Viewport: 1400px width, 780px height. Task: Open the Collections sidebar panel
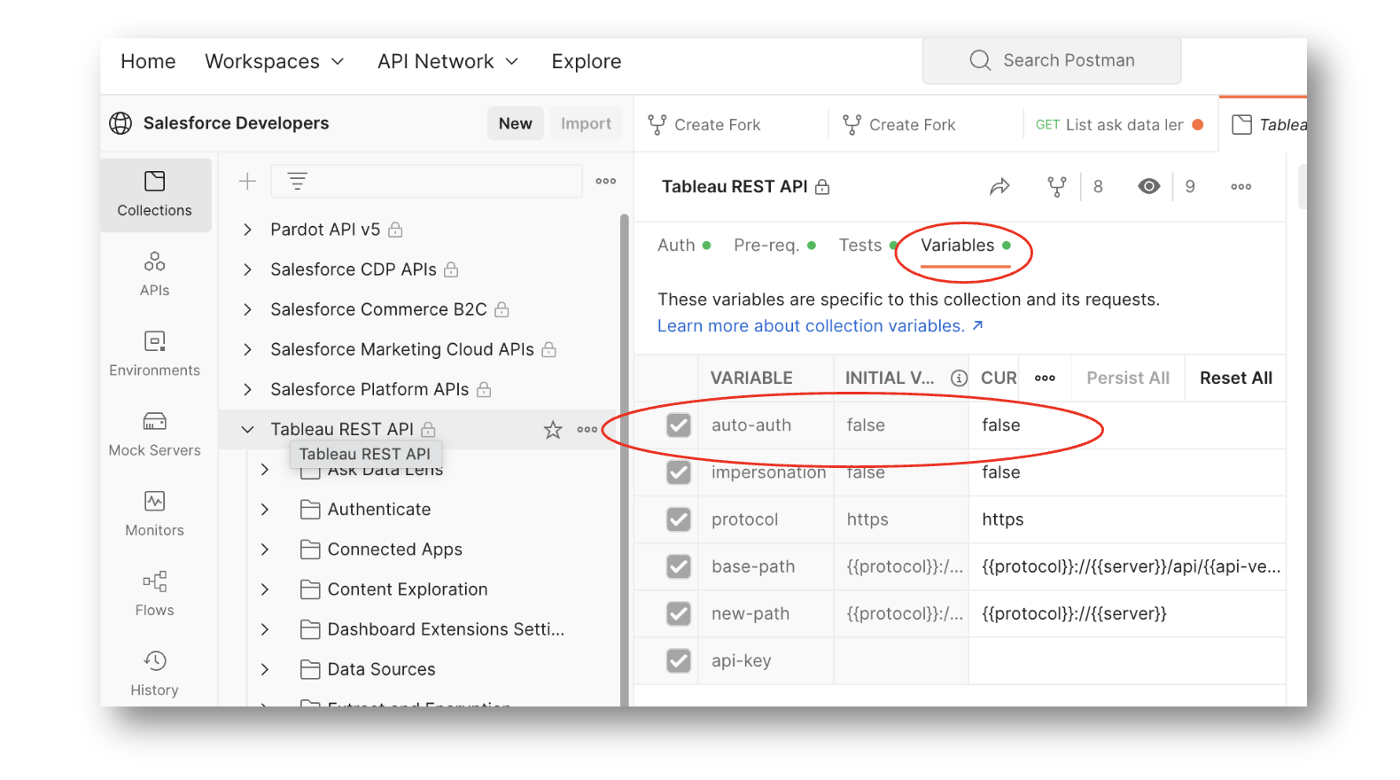click(x=155, y=195)
